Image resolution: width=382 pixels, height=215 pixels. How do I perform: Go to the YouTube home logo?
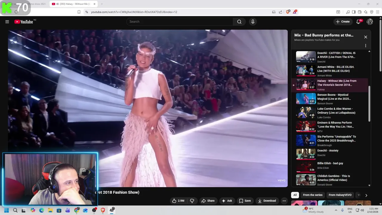24,21
